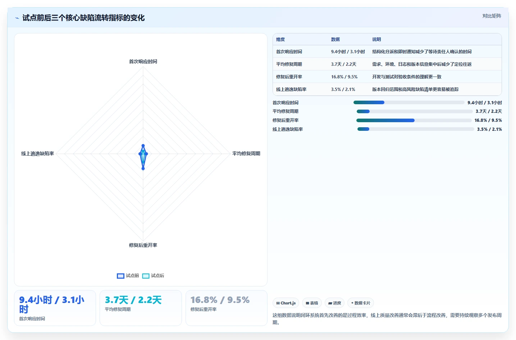Image resolution: width=516 pixels, height=340 pixels.
Task: Click the summary paragraph starting 这组数据说明
Action: [x=387, y=319]
